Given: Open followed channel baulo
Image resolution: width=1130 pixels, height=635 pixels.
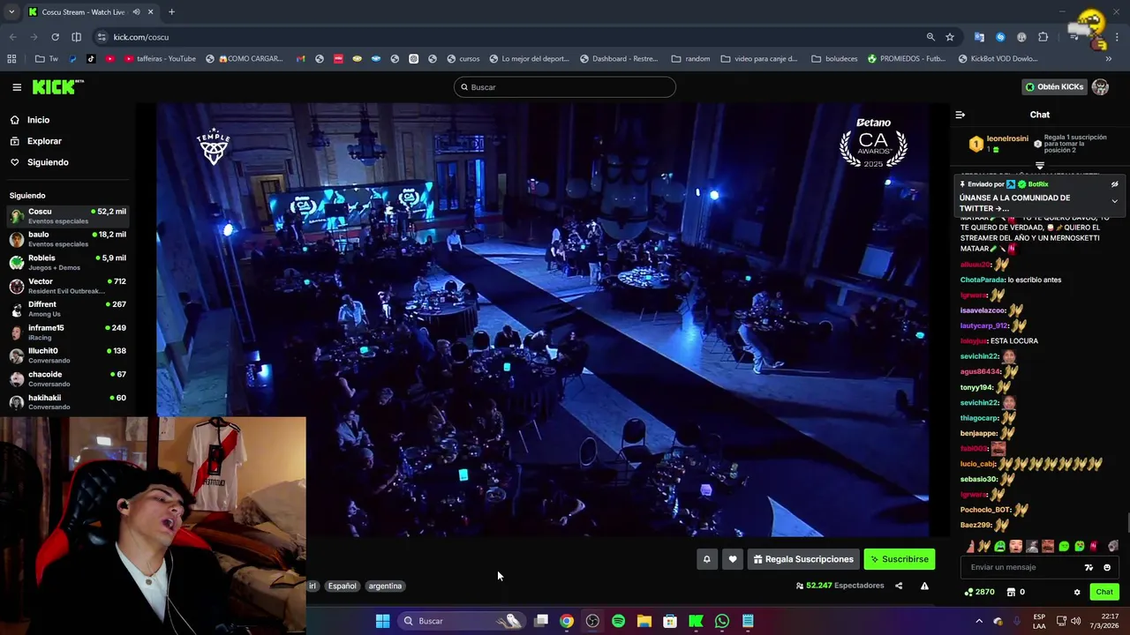Looking at the screenshot, I should click(x=67, y=239).
